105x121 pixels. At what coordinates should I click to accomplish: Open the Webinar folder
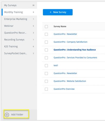(x=19, y=26)
